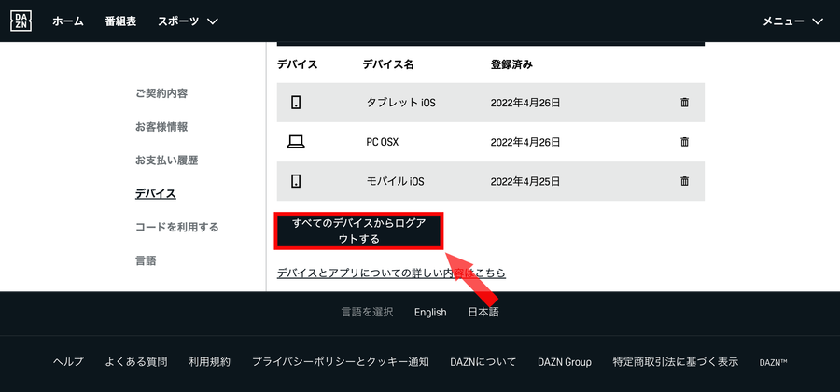
Task: Open DAZN Group footer link
Action: [565, 362]
